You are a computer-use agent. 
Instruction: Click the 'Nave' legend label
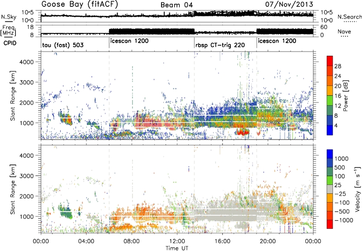pyautogui.click(x=344, y=31)
